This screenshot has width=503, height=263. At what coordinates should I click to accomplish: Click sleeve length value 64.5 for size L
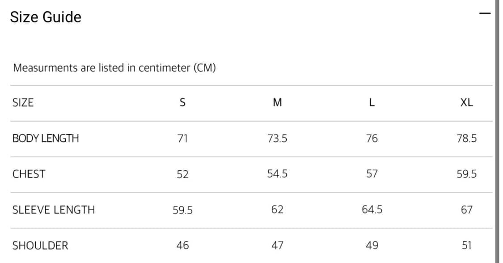point(372,210)
